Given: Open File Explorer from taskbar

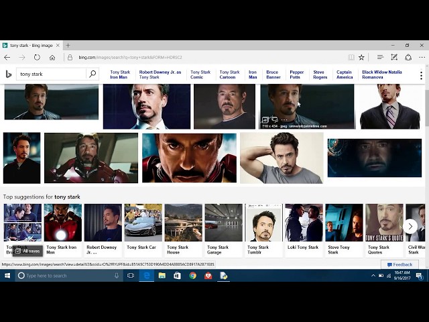Looking at the screenshot, I should 162,276.
